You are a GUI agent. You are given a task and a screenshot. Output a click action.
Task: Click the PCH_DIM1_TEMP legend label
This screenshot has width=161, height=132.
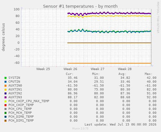click(21, 121)
